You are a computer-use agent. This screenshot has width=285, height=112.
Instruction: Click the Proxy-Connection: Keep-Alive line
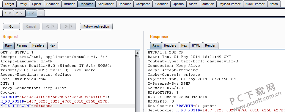tap(34, 88)
